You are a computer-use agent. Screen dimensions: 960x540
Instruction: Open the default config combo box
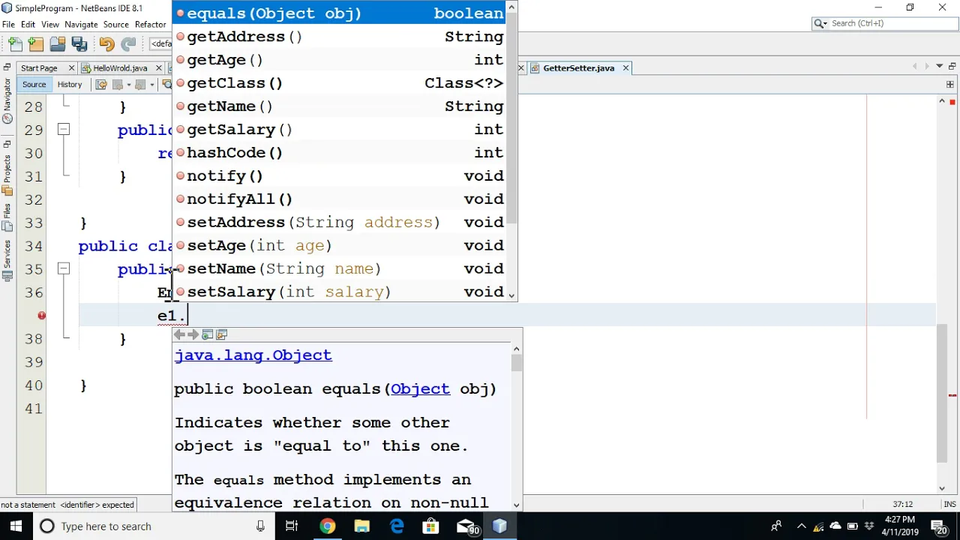pos(160,43)
